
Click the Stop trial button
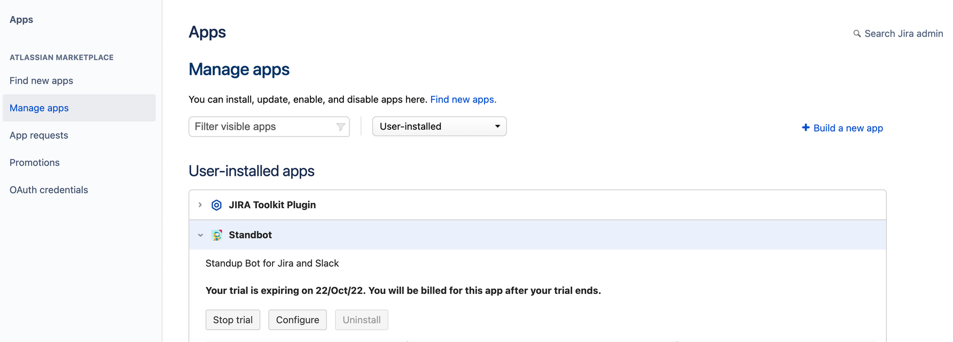pyautogui.click(x=233, y=320)
